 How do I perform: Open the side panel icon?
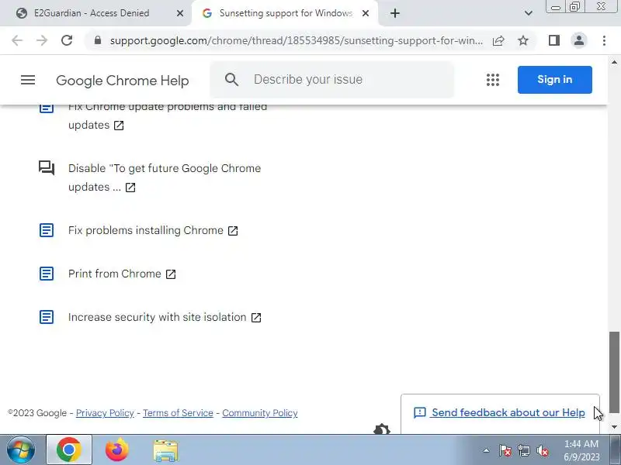[x=554, y=40]
